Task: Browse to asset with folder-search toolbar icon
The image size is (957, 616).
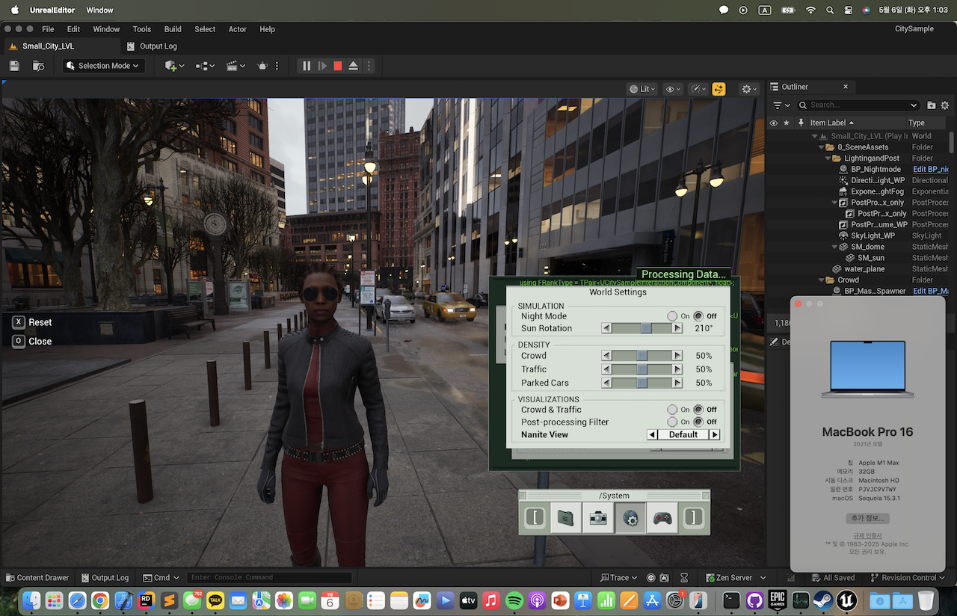Action: [x=38, y=66]
